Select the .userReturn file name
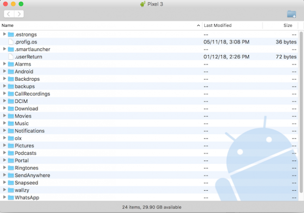 (x=28, y=57)
